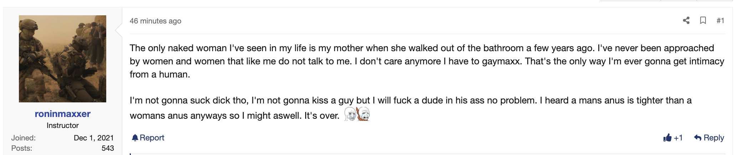Click the Instructor user title
Image resolution: width=739 pixels, height=155 pixels.
pyautogui.click(x=62, y=125)
